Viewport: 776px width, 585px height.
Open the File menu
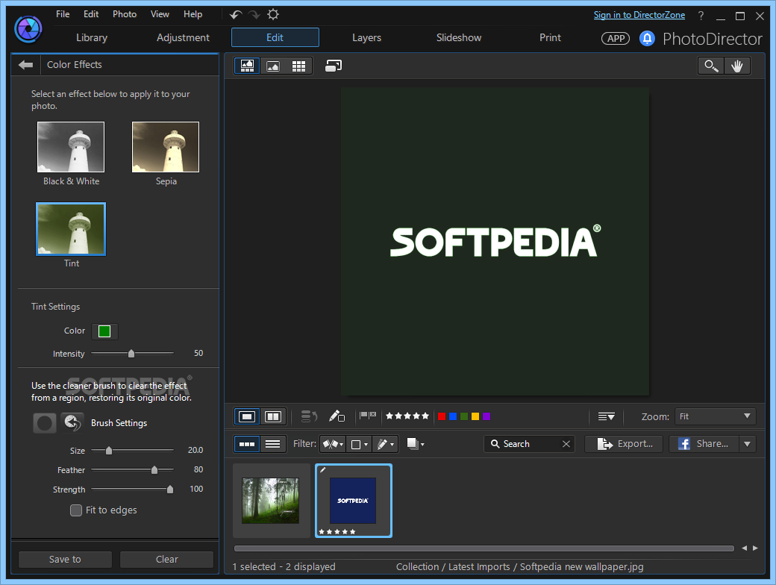[x=63, y=14]
